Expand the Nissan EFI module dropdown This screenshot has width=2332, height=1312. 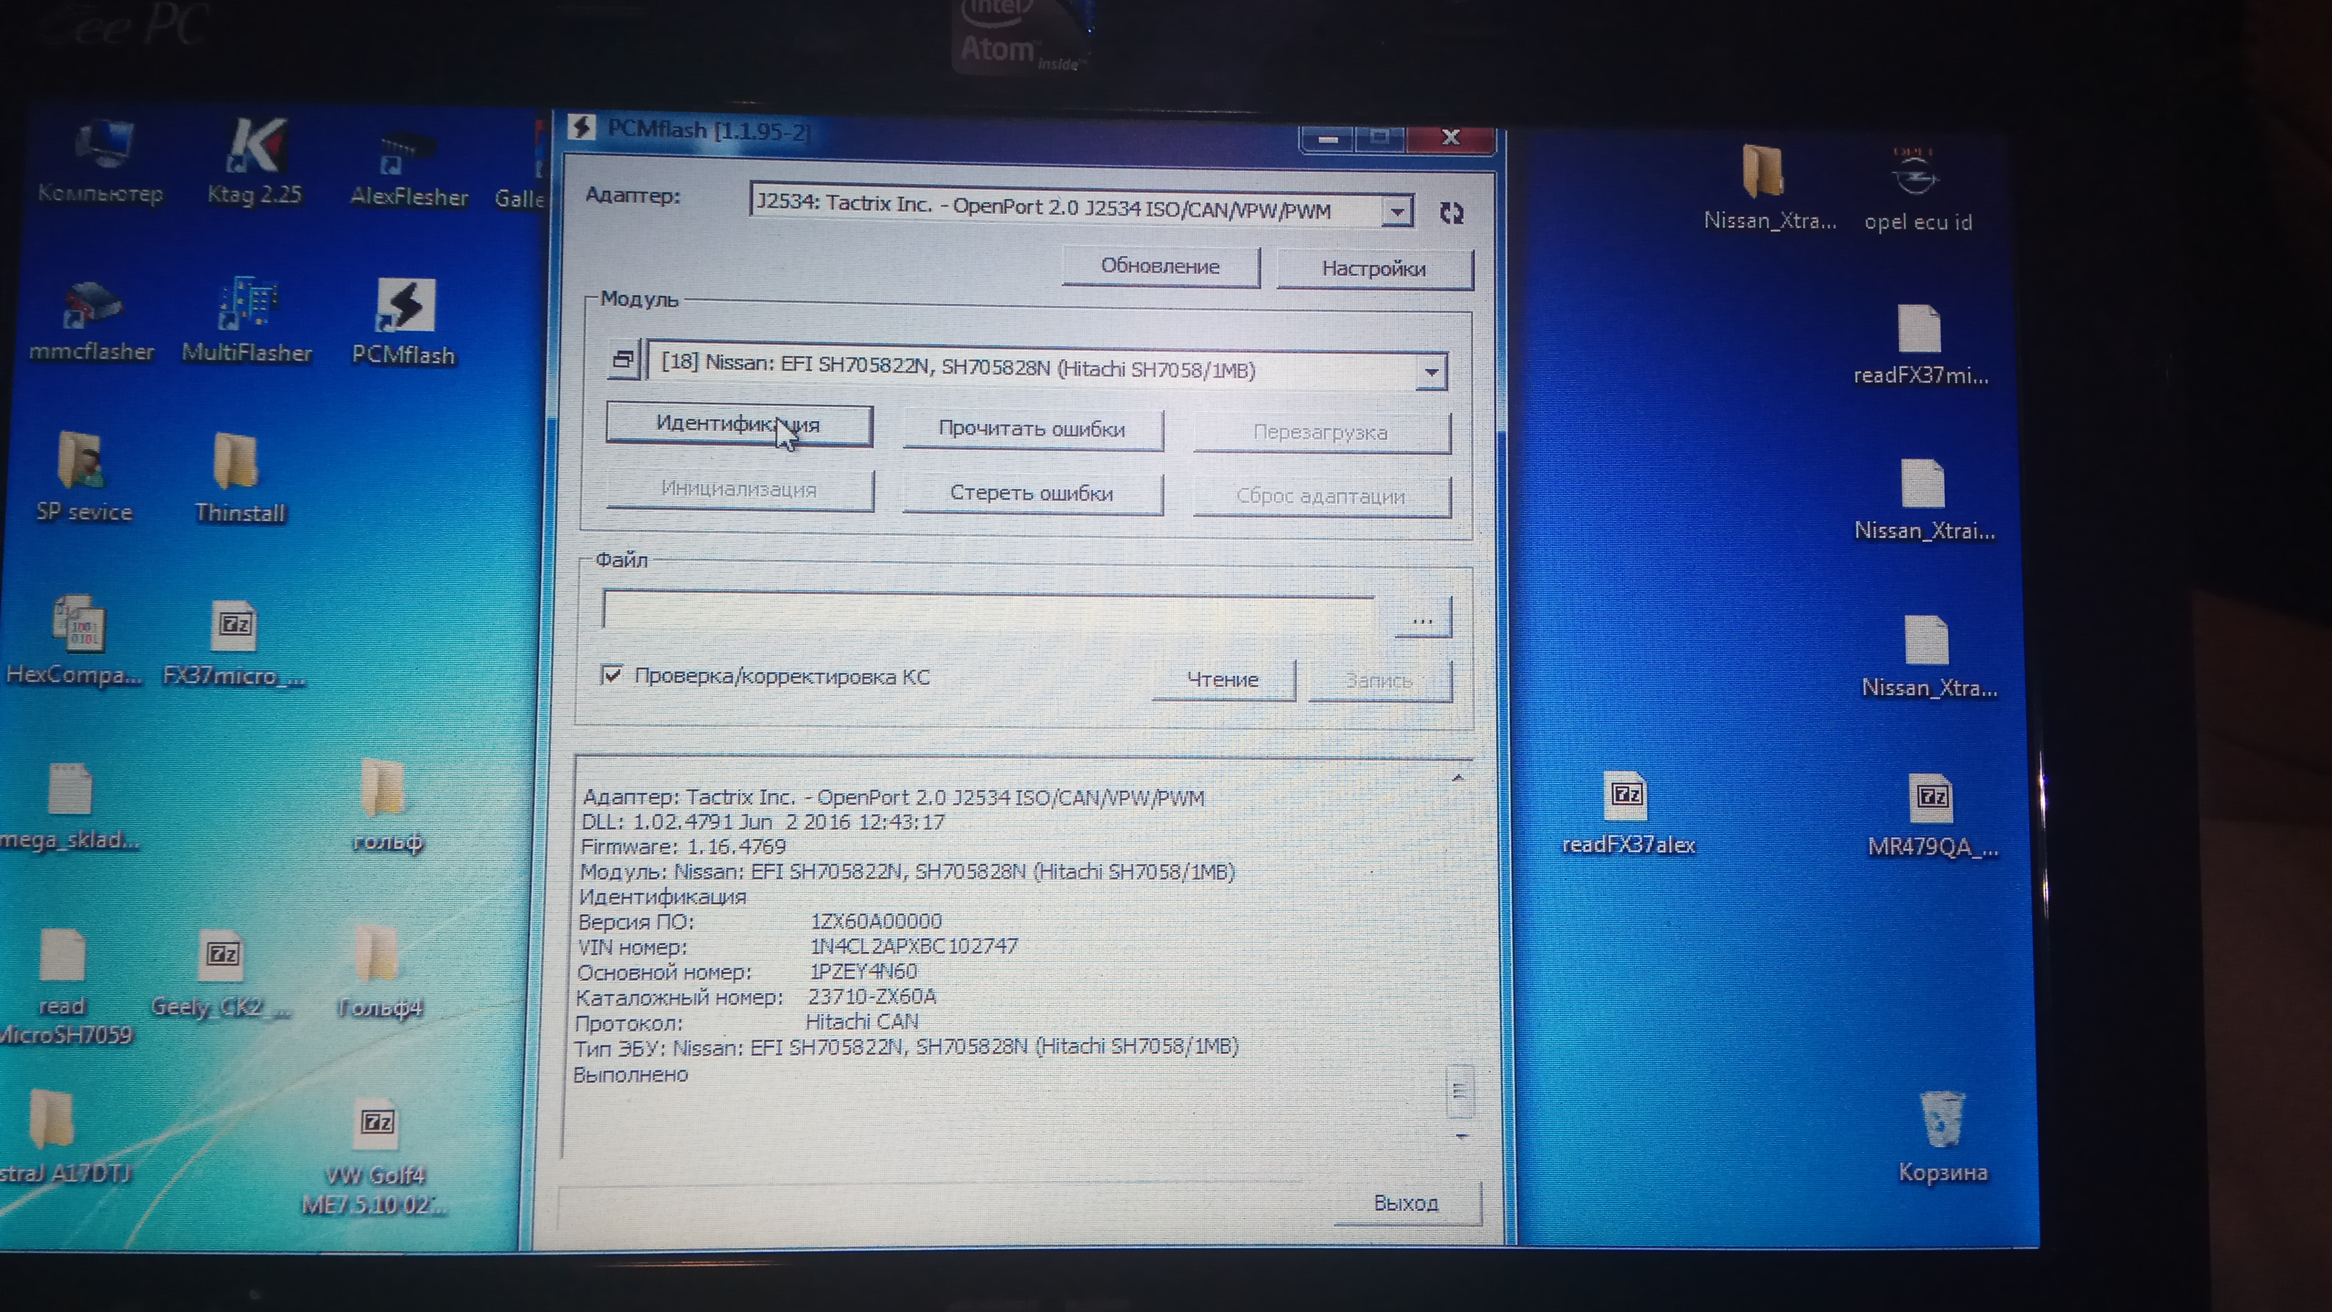1431,372
